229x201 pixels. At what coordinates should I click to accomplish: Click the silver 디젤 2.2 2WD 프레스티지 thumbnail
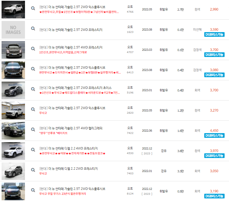[x=13, y=171]
